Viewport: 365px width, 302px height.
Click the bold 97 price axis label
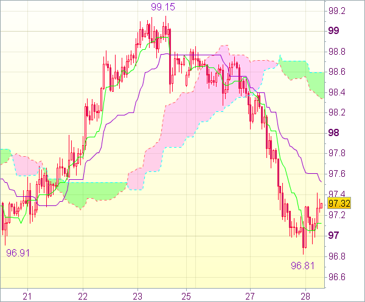click(333, 236)
